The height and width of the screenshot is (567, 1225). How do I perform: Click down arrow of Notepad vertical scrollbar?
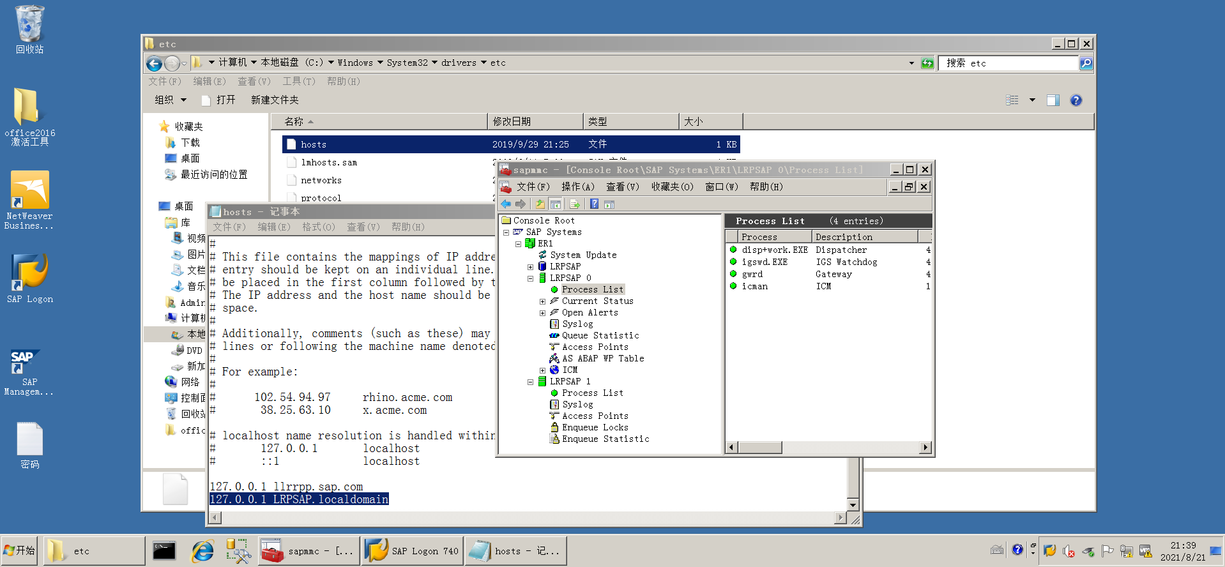coord(853,505)
